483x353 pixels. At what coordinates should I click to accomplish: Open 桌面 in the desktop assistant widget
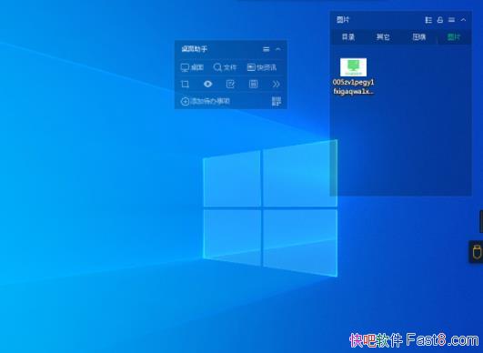coord(192,67)
